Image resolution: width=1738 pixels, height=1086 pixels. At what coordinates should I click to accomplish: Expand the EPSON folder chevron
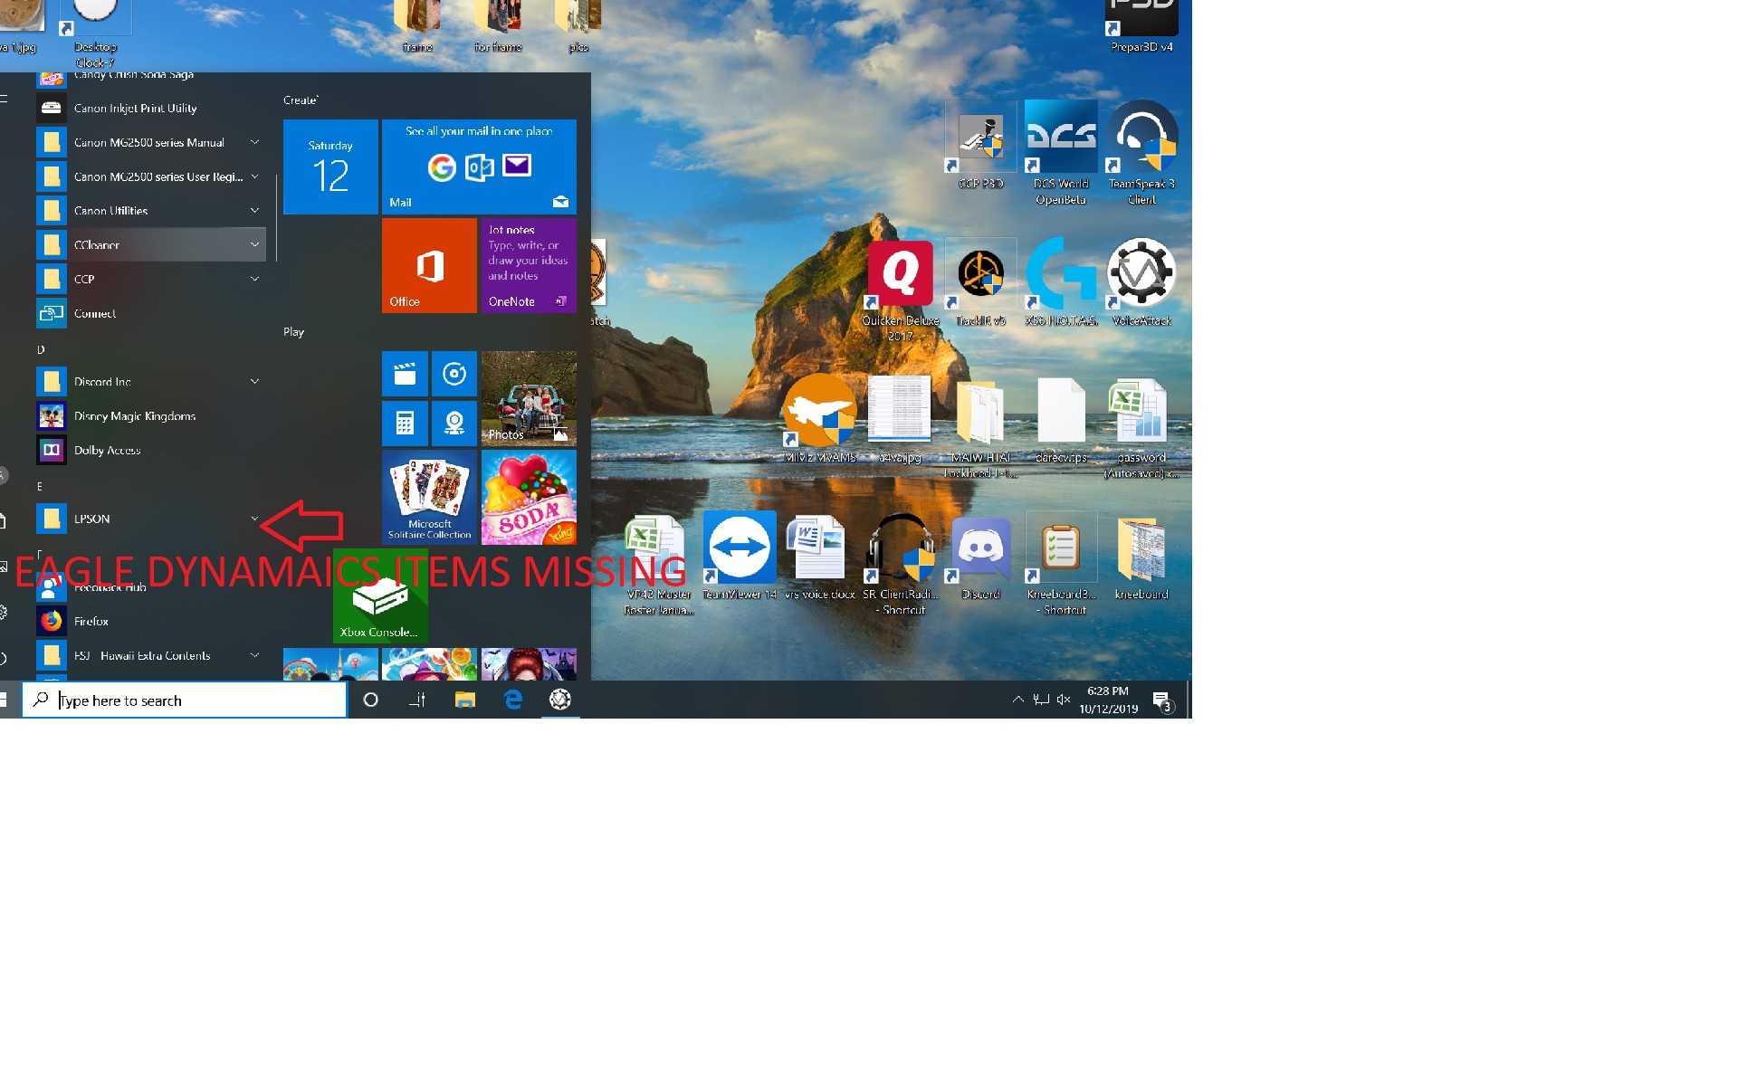[254, 519]
